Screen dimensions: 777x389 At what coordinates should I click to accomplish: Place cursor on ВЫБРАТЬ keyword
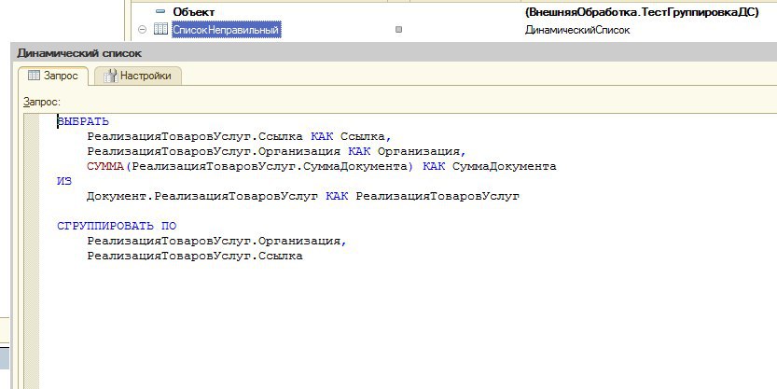[83, 121]
